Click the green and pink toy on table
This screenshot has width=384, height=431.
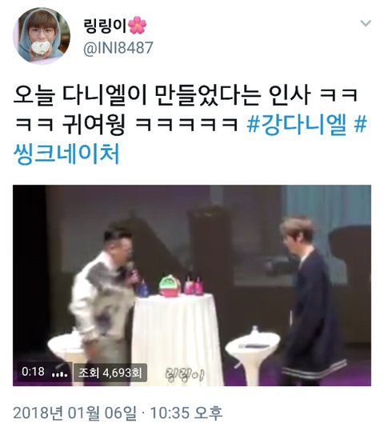170,286
